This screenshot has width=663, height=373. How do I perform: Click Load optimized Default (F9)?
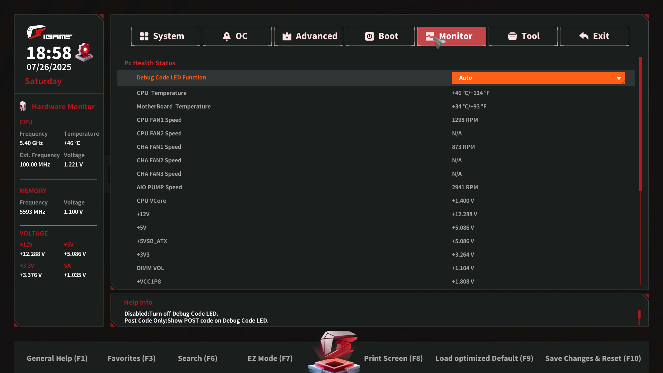point(484,358)
